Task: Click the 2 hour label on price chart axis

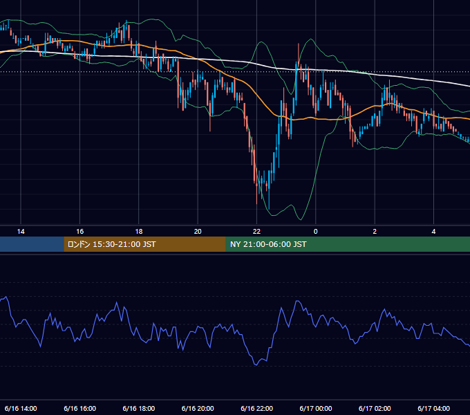Action: (x=375, y=232)
